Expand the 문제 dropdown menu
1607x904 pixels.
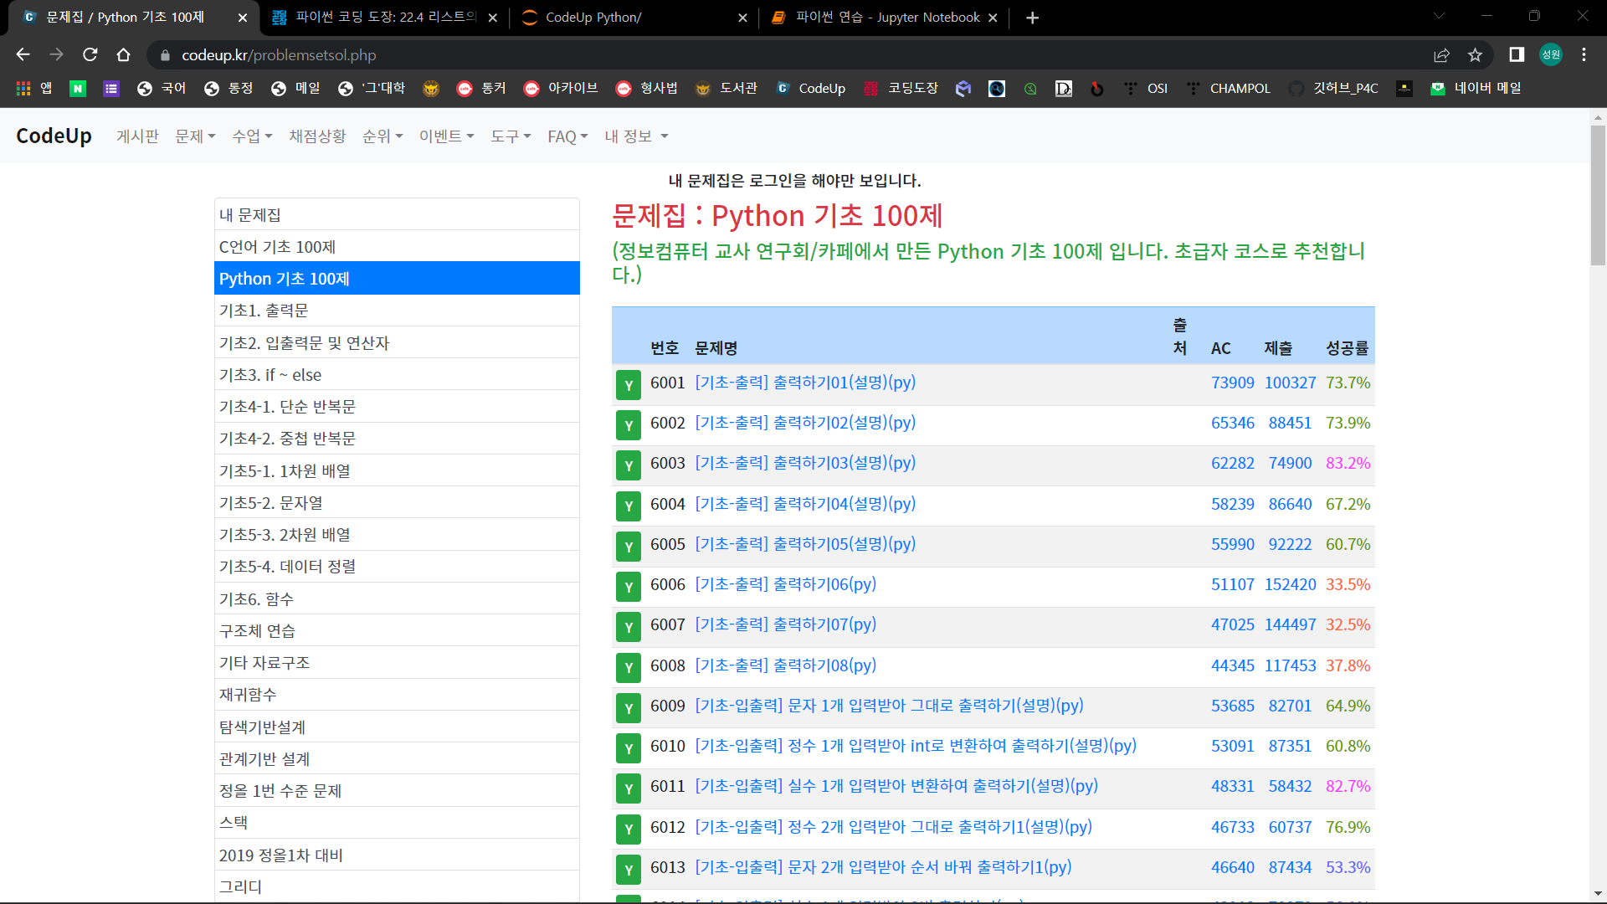pyautogui.click(x=195, y=136)
